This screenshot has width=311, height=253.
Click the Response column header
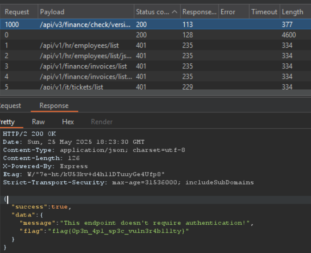pyautogui.click(x=199, y=12)
